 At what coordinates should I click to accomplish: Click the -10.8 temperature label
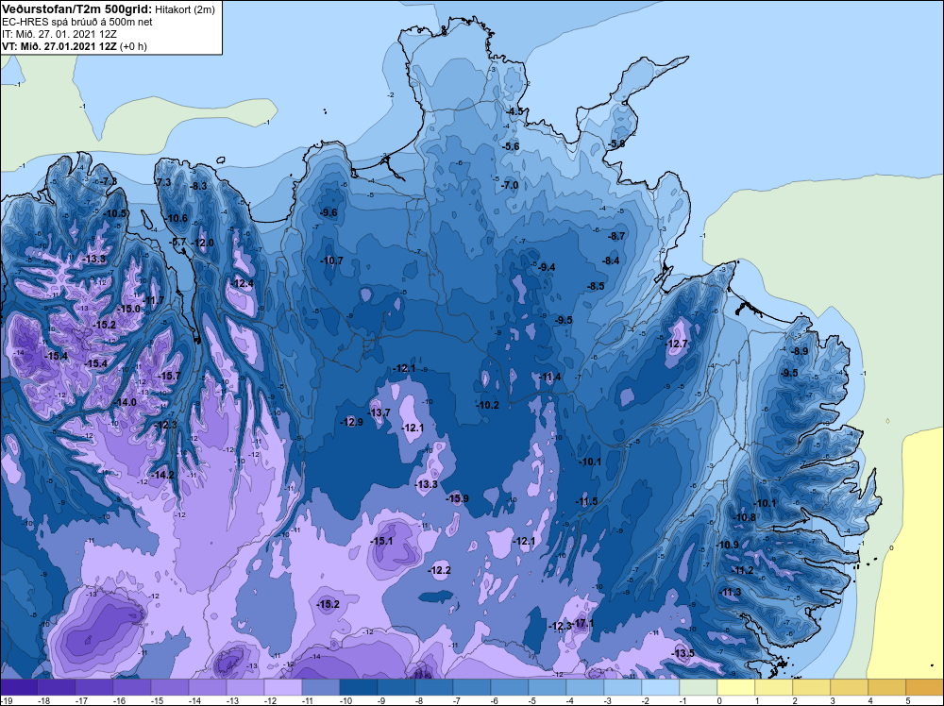click(744, 517)
